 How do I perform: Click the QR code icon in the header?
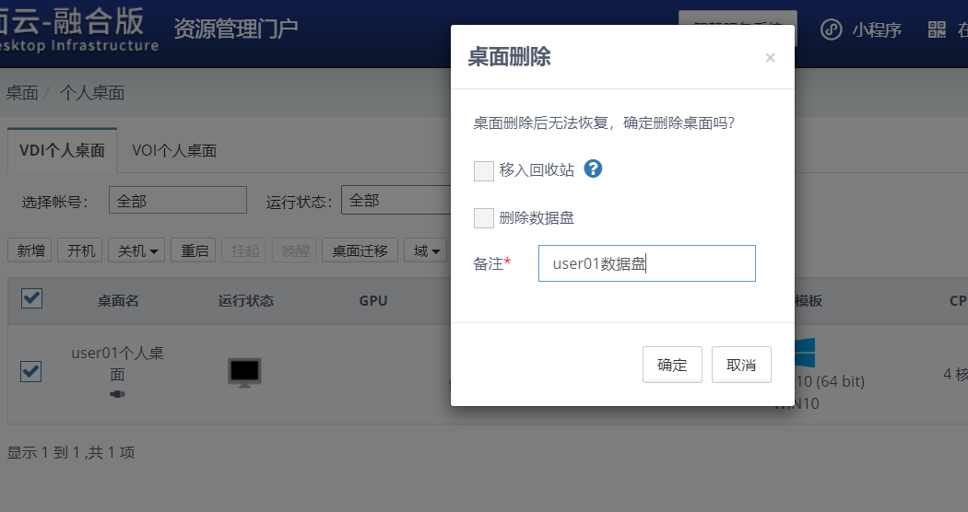[x=937, y=29]
